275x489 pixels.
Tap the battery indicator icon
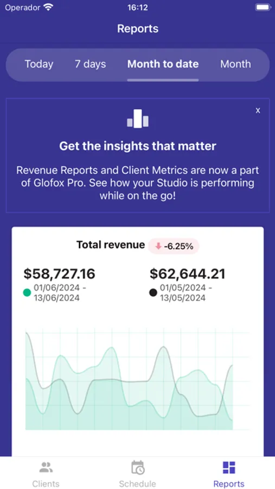(263, 8)
